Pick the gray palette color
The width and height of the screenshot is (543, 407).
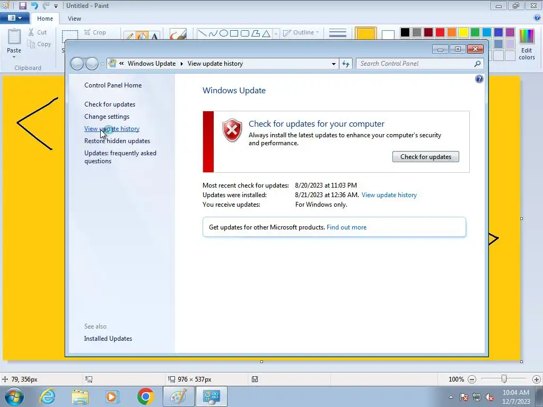point(417,32)
